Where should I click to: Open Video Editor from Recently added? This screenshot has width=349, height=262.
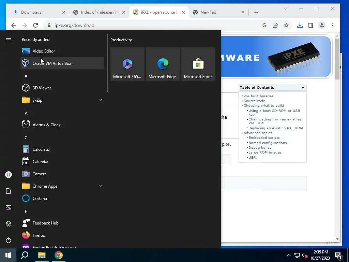[62, 51]
